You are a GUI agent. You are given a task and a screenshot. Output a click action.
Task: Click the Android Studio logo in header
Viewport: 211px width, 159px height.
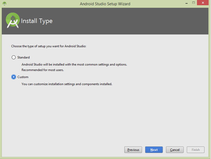click(13, 20)
